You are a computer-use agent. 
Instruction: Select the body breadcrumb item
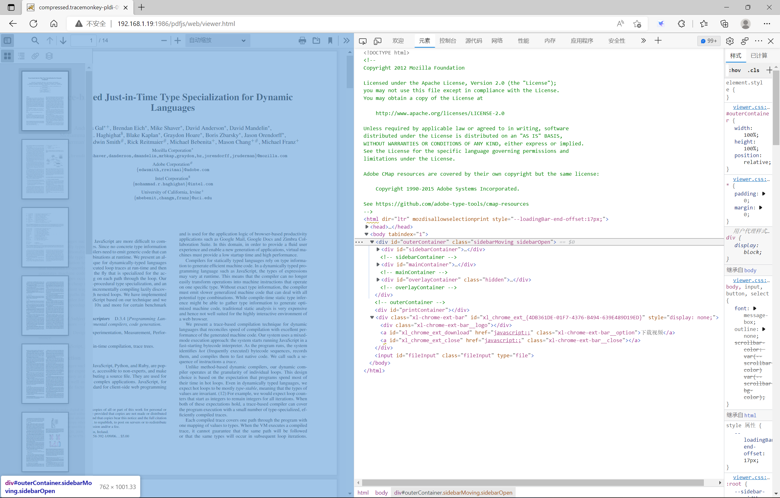coord(381,492)
